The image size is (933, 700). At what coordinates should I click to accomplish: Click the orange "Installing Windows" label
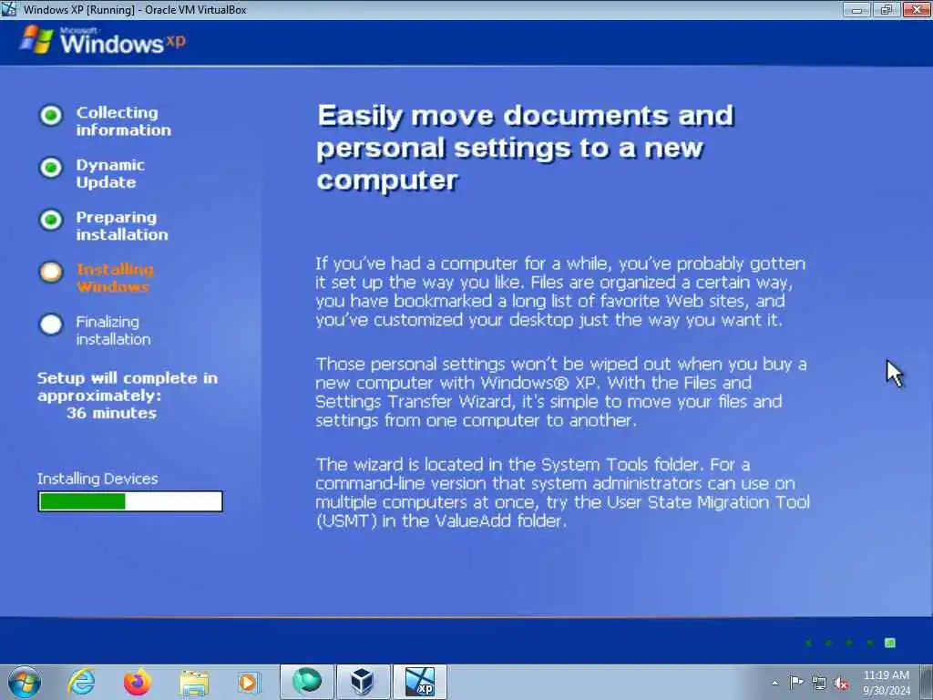[115, 278]
